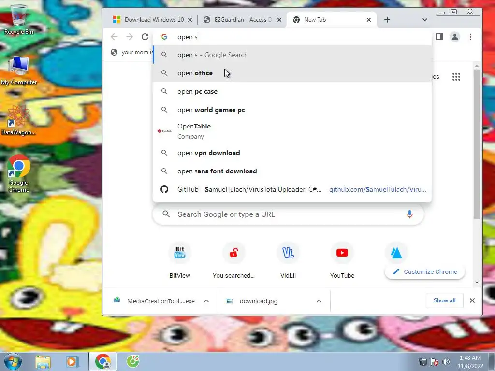Open the GitHub VirusTotalUploader suggestion

pyautogui.click(x=292, y=189)
